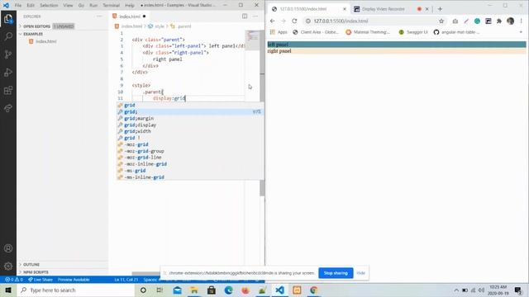
Task: Click the green circular extension icon in Chrome
Action: coord(477,21)
